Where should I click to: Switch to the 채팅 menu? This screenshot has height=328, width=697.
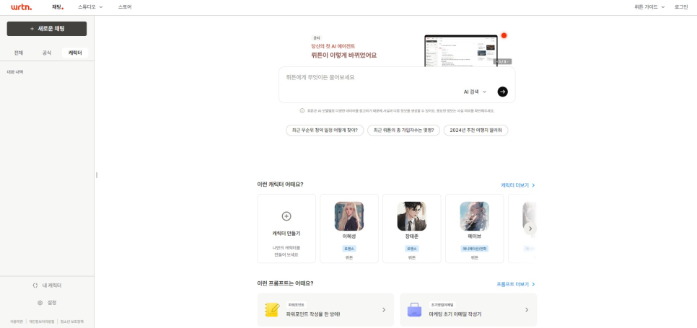click(x=58, y=7)
